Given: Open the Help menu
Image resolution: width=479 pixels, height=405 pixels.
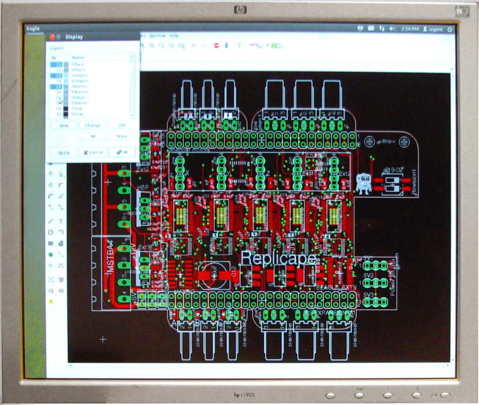Looking at the screenshot, I should point(174,36).
